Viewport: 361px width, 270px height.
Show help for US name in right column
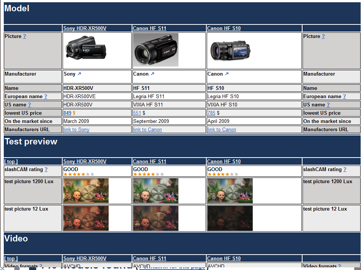click(x=328, y=105)
